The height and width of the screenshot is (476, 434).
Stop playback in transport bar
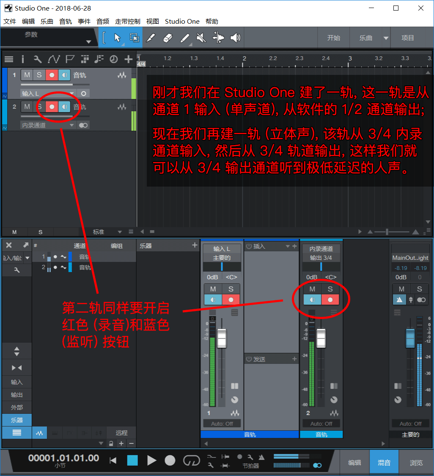(x=132, y=460)
